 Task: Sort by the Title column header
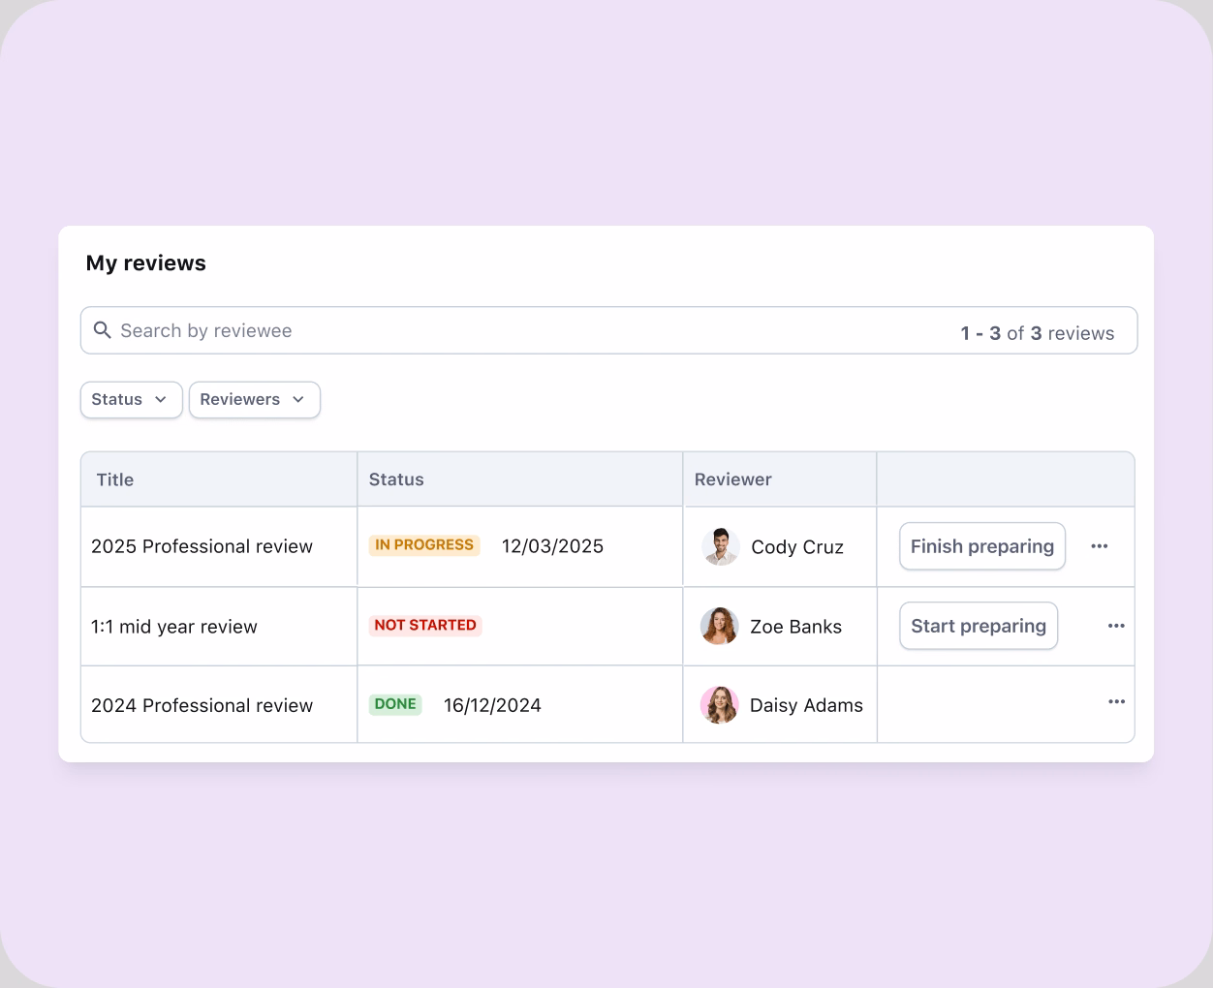pyautogui.click(x=115, y=479)
